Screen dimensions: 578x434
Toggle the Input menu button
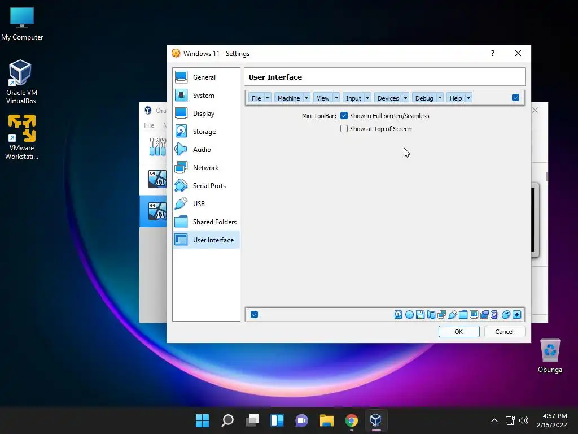(x=353, y=98)
